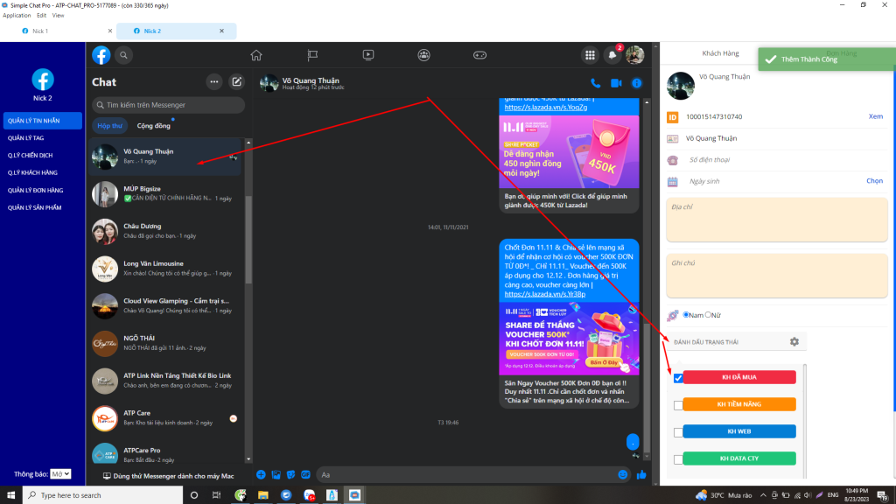Image resolution: width=896 pixels, height=504 pixels.
Task: Check the KH WEB checkbox
Action: (x=678, y=432)
